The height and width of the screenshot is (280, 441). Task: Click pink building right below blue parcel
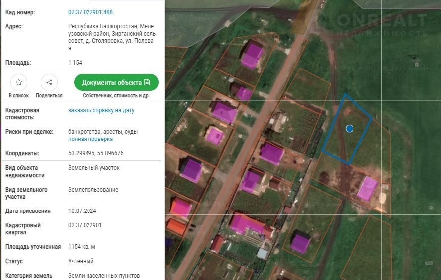click(x=368, y=188)
